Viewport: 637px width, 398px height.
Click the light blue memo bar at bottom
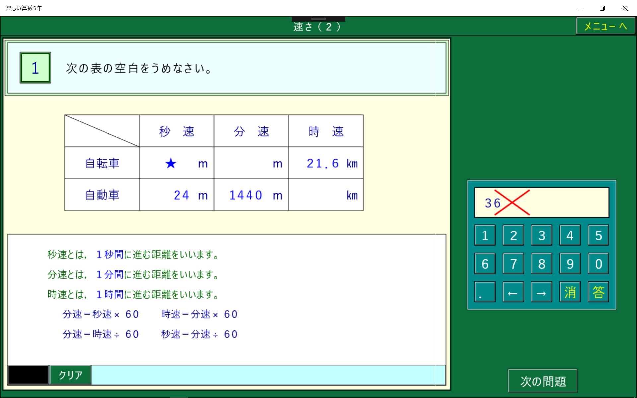pos(268,375)
